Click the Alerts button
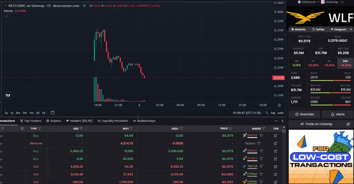Screen dimensions: 354x184 click(x=338, y=114)
